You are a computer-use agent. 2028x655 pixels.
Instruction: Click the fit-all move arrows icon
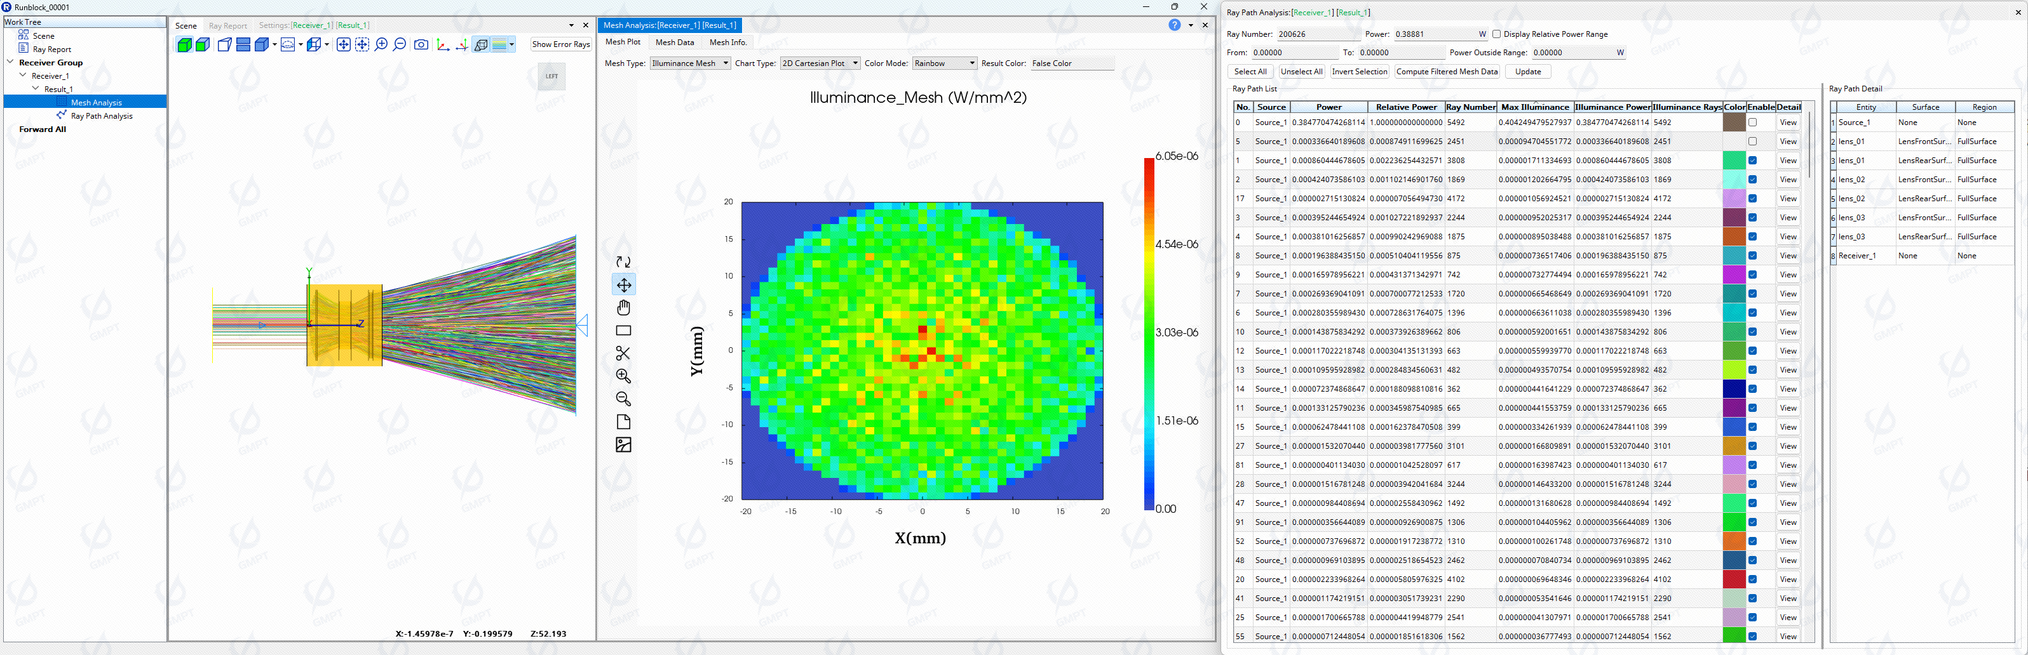[x=344, y=45]
